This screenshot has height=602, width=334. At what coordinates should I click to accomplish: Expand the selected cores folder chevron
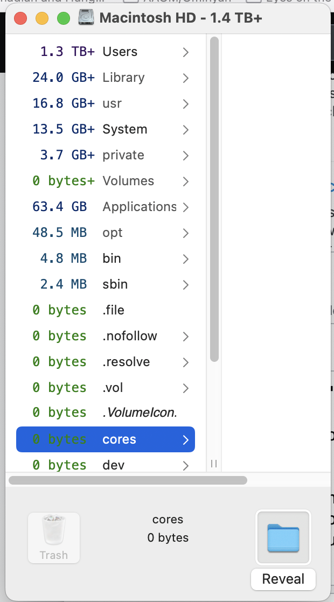tap(186, 439)
